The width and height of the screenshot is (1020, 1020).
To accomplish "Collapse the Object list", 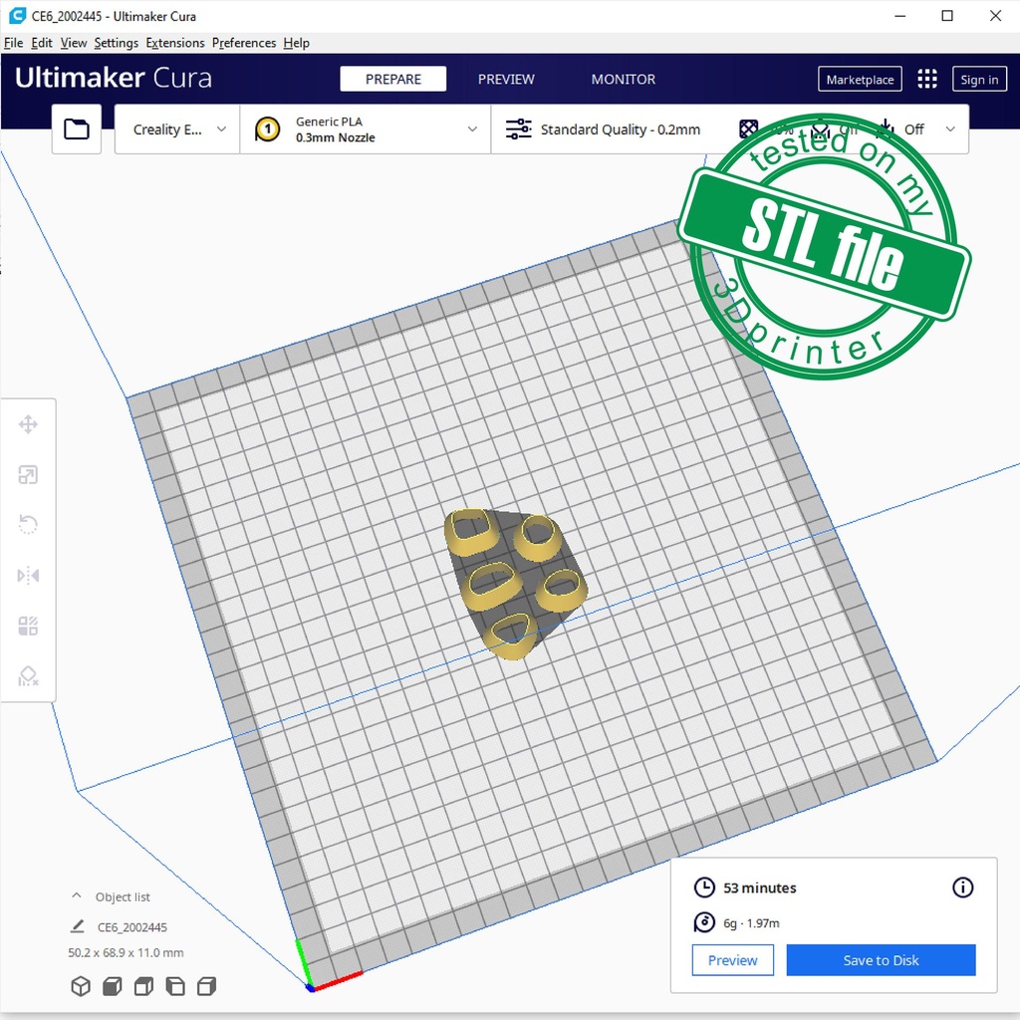I will 77,896.
